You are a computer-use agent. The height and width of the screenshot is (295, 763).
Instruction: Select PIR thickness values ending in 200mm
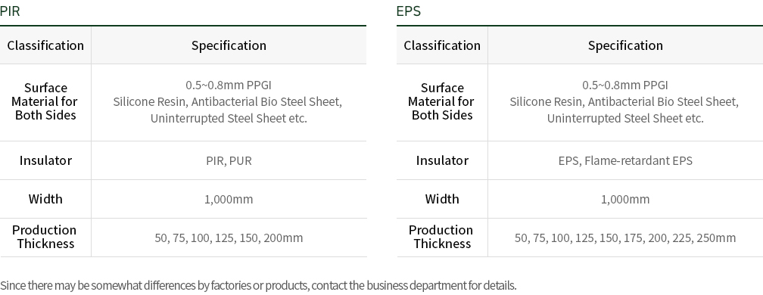coord(229,238)
